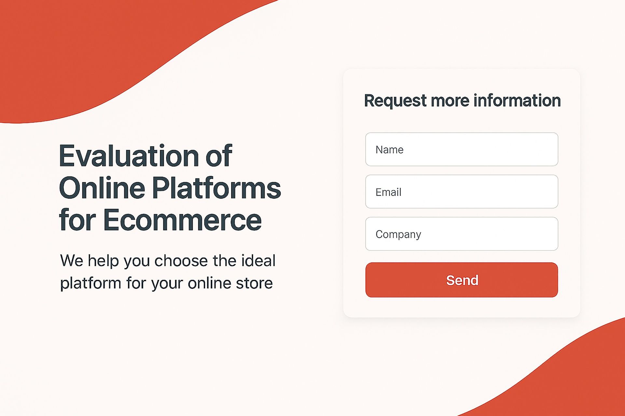Focus the Email input field
The width and height of the screenshot is (625, 416).
coord(461,192)
